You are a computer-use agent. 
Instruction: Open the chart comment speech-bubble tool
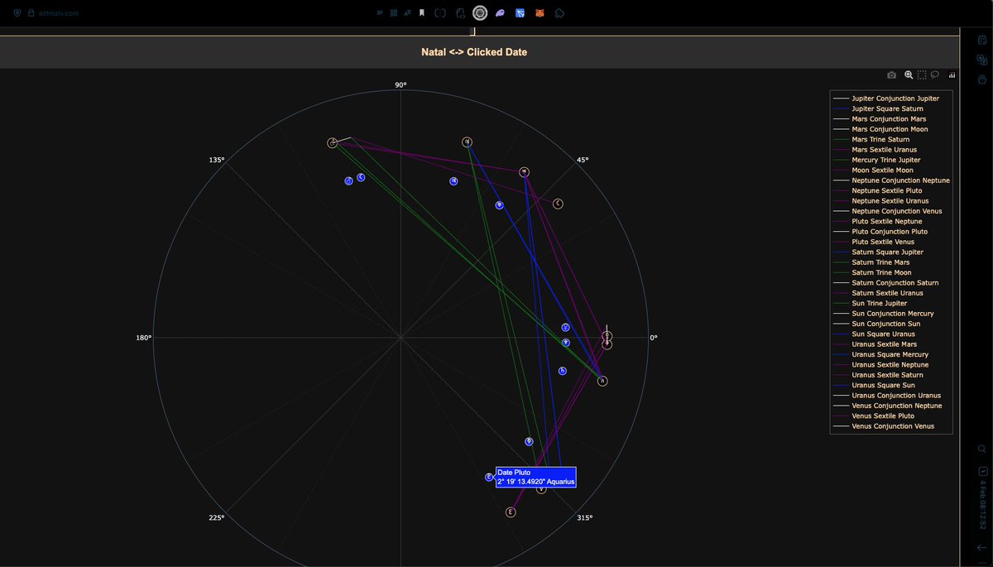pos(934,74)
